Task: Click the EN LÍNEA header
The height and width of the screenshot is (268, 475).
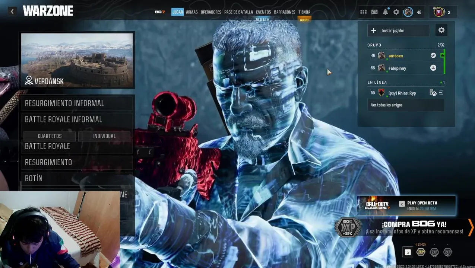Action: (377, 82)
